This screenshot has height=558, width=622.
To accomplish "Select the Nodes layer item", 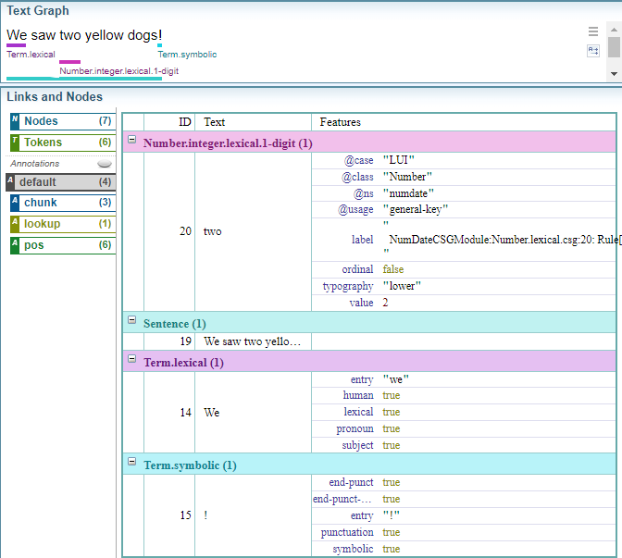I will (61, 121).
